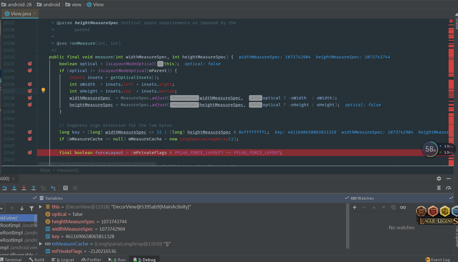This screenshot has height=262, width=458.
Task: Click the red Force Step Into icon
Action: tap(24, 188)
